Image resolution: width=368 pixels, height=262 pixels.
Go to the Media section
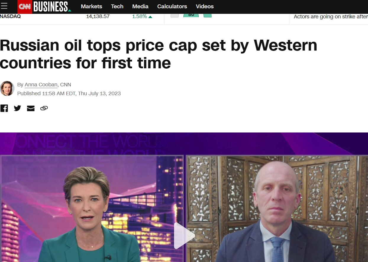tap(140, 6)
